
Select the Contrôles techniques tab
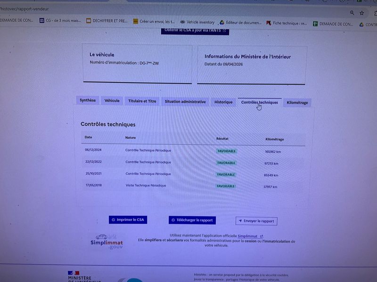click(260, 102)
